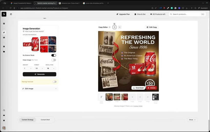Download the generated image
Screen dimensions: 210x132
click(138, 88)
